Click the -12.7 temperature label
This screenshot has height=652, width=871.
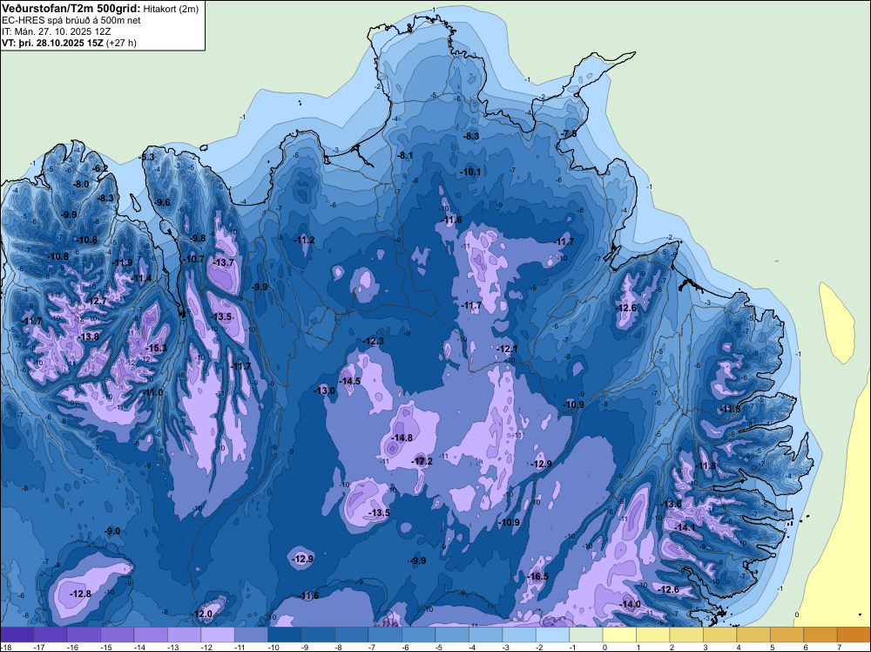pos(96,301)
